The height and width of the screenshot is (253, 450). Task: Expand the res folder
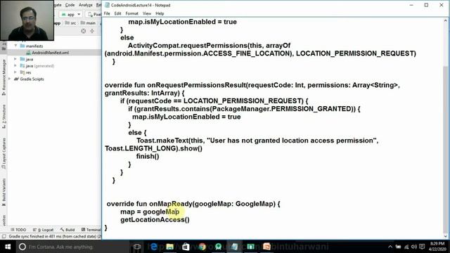tap(15, 72)
